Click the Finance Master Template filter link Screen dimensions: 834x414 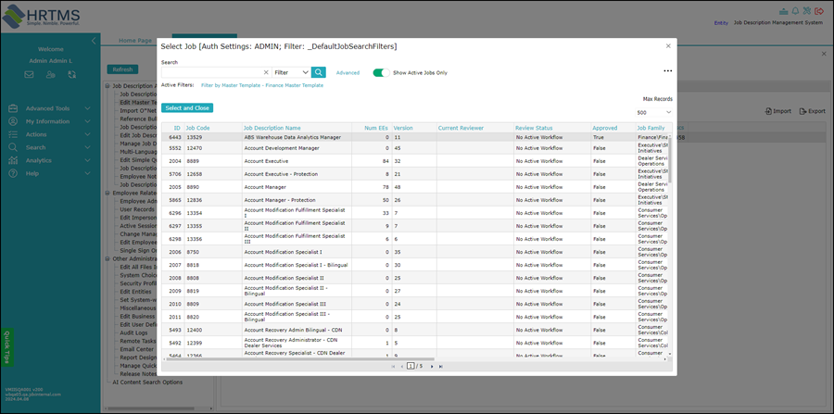(x=262, y=85)
